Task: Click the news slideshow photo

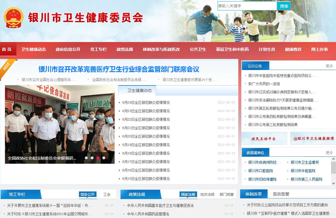Action: coord(60,120)
